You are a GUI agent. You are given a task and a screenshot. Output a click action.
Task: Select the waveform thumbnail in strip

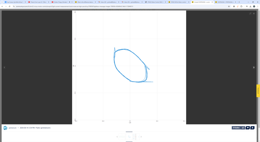[122, 137]
